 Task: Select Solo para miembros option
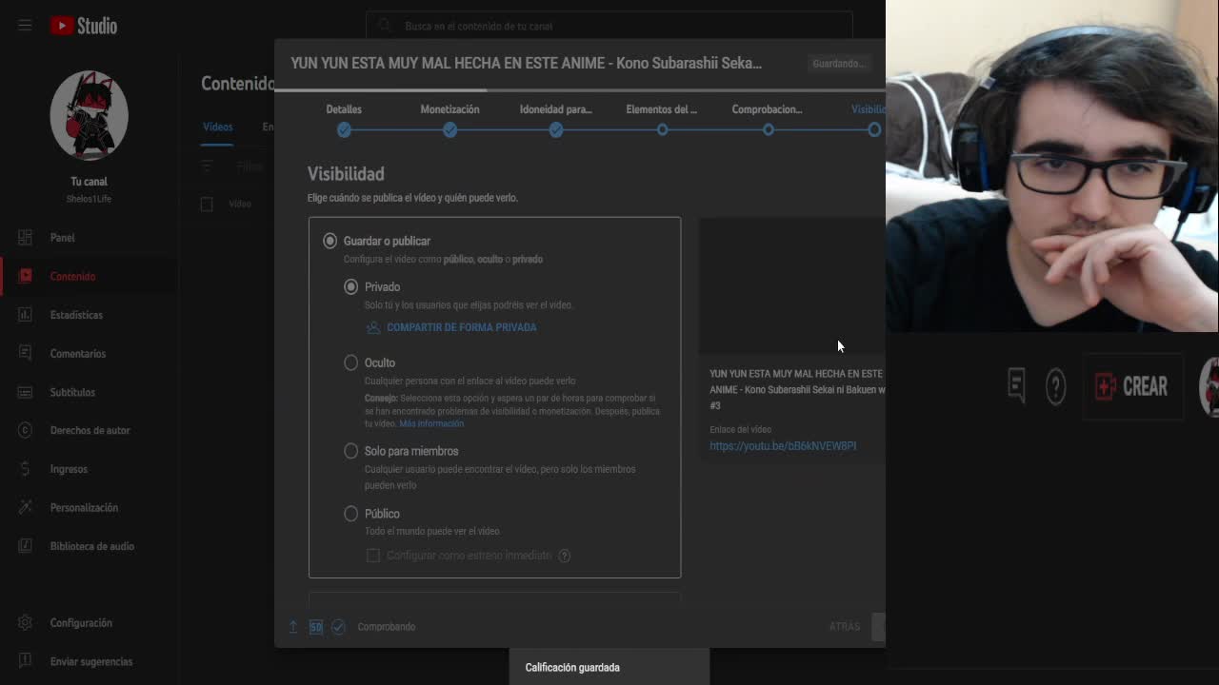point(351,451)
